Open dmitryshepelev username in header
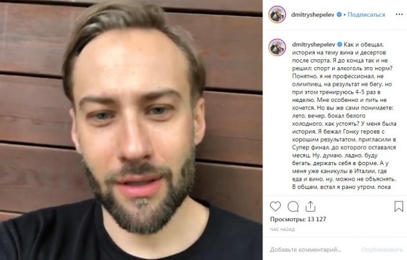The image size is (407, 260). 313,15
